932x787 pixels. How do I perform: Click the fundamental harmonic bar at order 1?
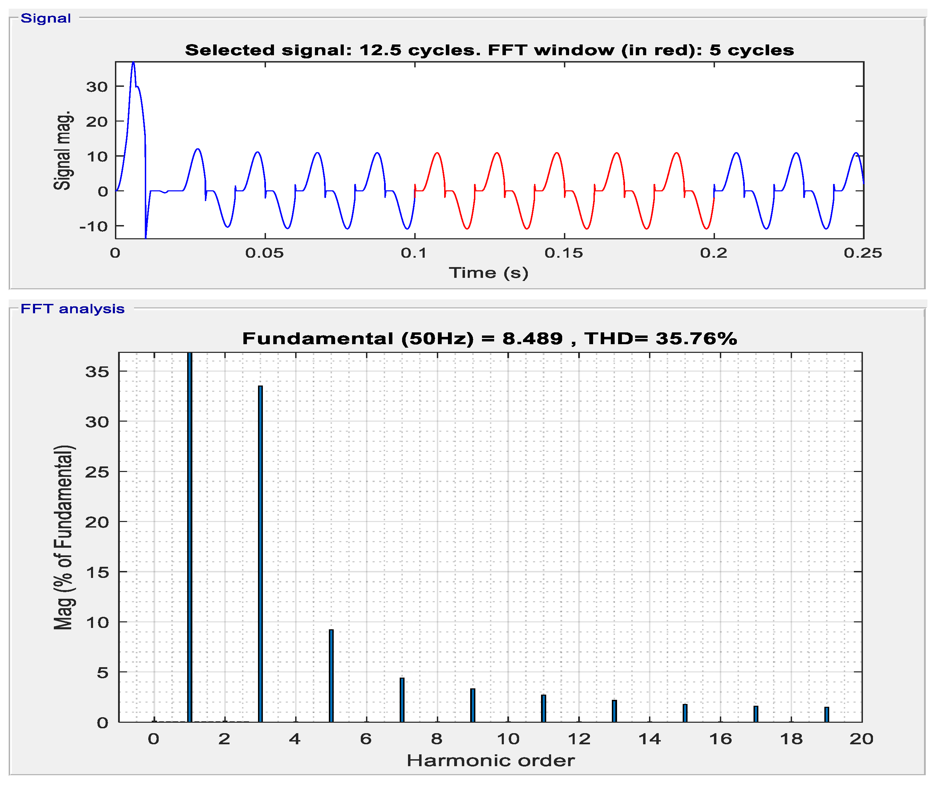click(x=190, y=535)
